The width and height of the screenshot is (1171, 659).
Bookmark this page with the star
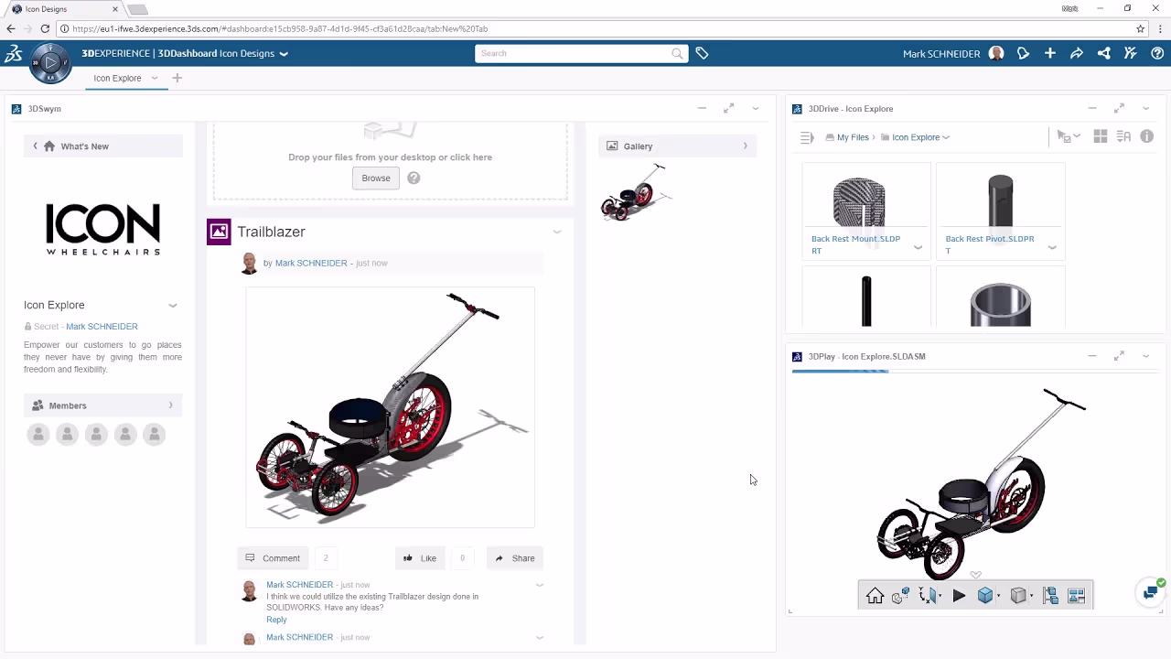click(x=1141, y=28)
